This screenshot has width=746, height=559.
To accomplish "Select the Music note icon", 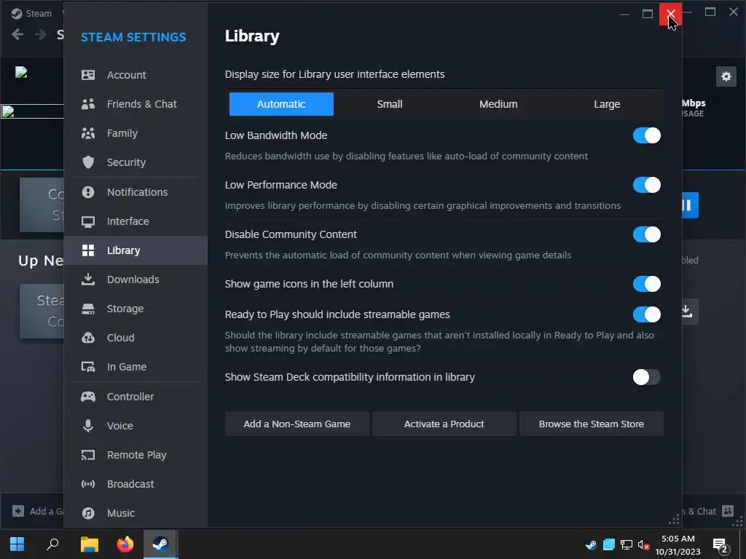I will click(88, 513).
